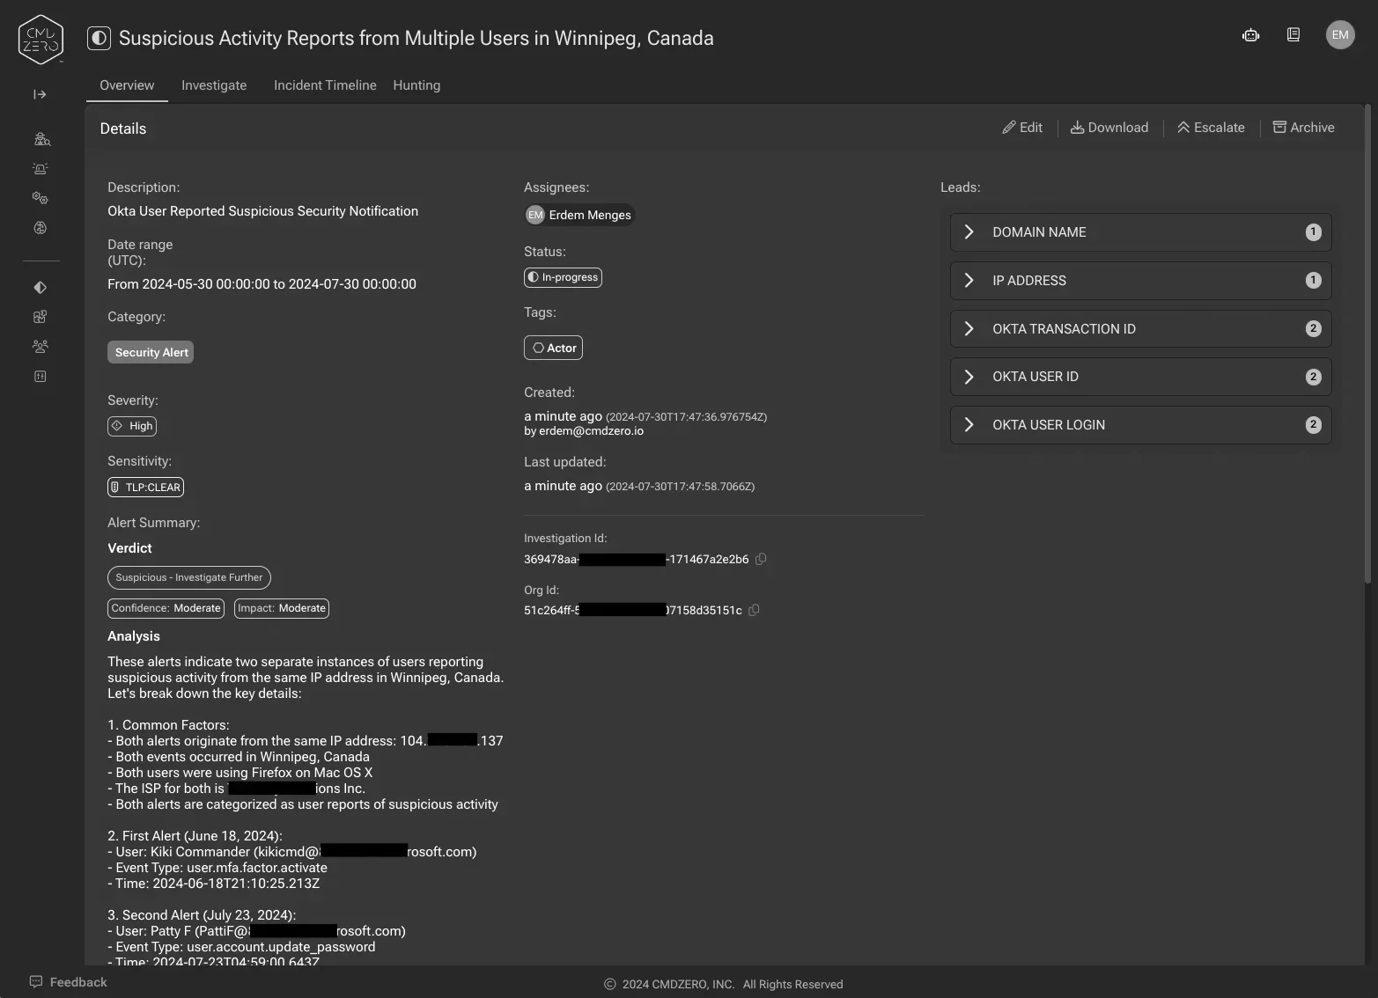
Task: Escalate this investigation
Action: click(1211, 128)
